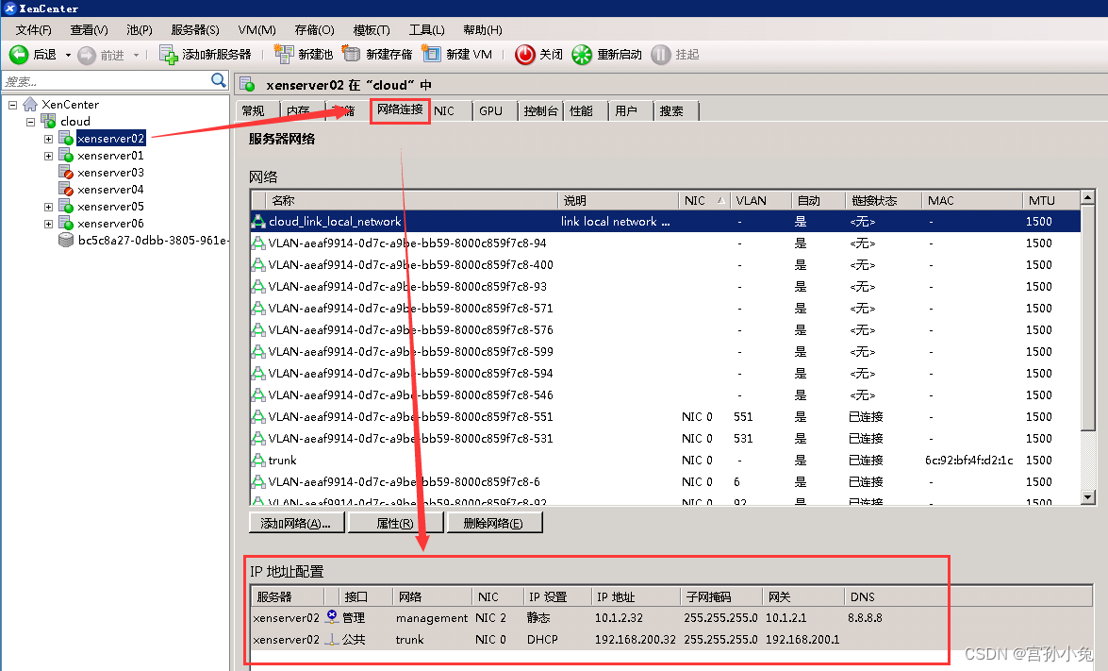The width and height of the screenshot is (1108, 671).
Task: Click the 添加网络(A) button
Action: pyautogui.click(x=296, y=521)
